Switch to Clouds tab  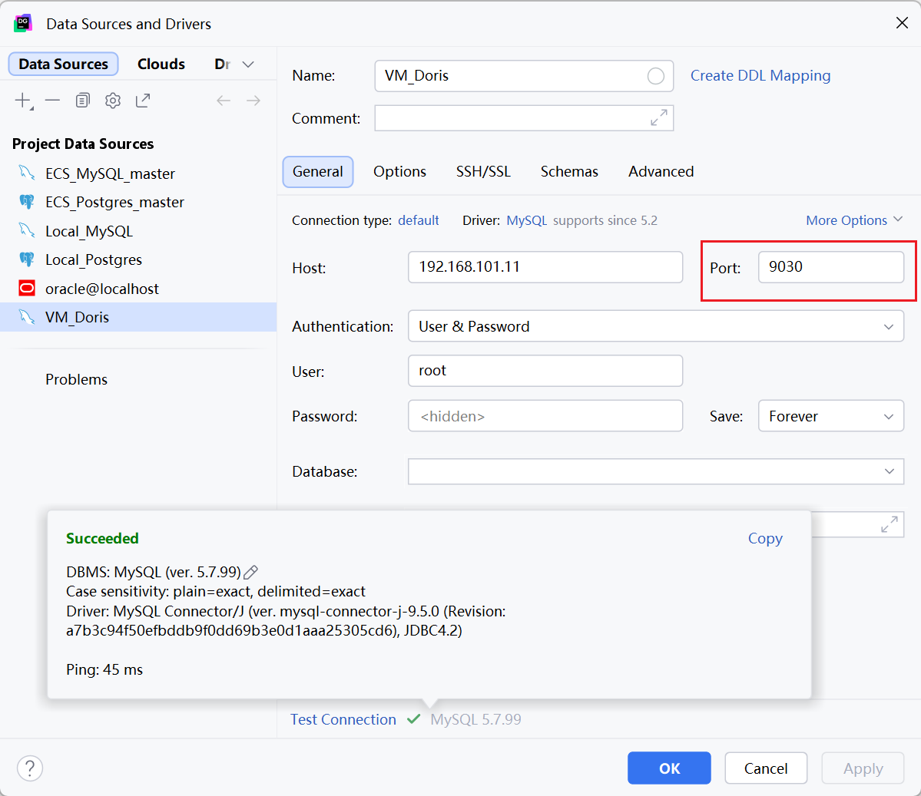(x=161, y=64)
